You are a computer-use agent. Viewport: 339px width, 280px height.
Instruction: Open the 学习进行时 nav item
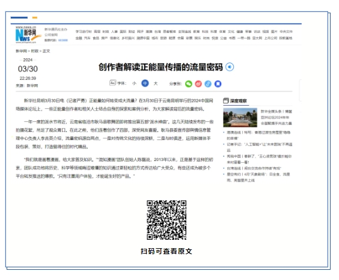point(84,31)
